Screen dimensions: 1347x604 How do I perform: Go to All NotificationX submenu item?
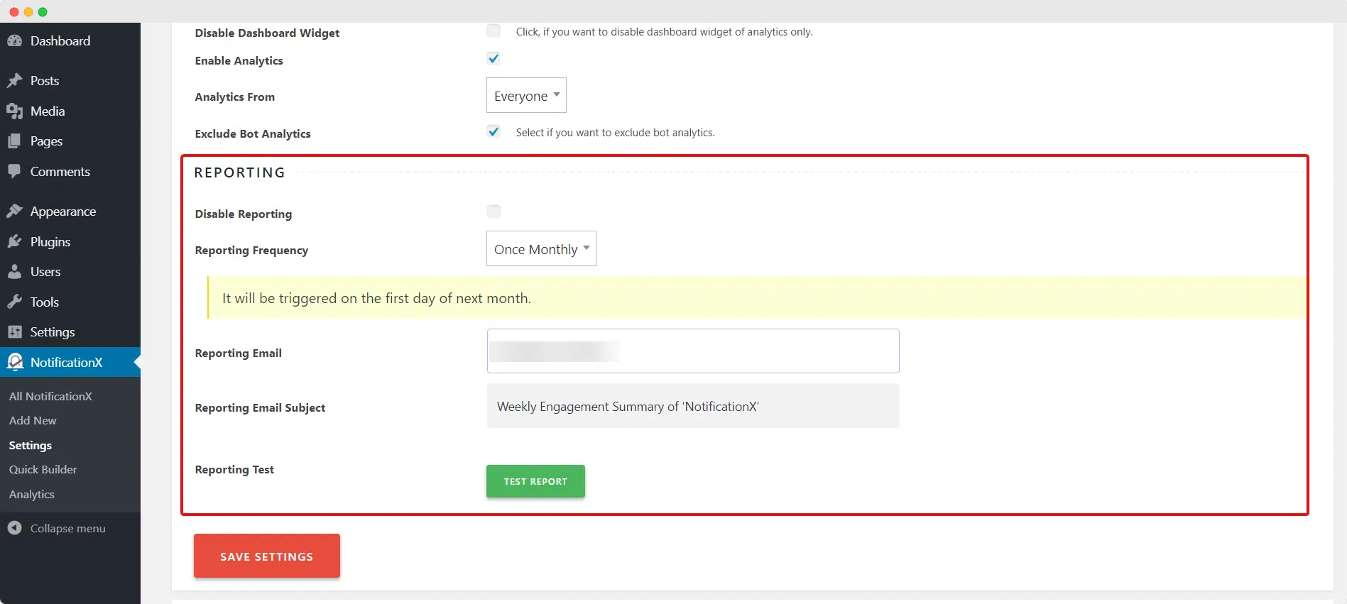click(50, 397)
